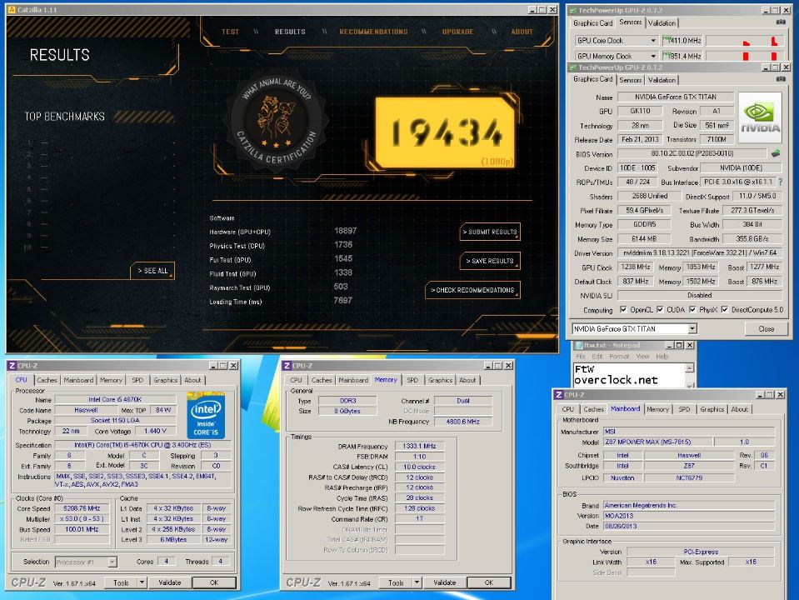Click the camera screenshot icon in GPU-Z Graphics Card window
The width and height of the screenshot is (799, 600).
[x=781, y=79]
